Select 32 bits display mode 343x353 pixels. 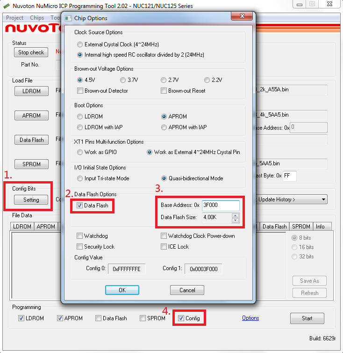(x=294, y=257)
